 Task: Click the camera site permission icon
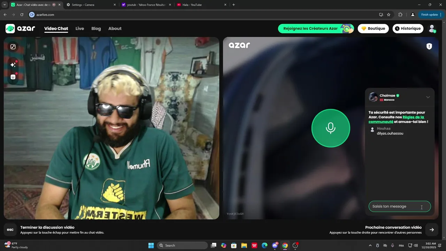tap(32, 15)
